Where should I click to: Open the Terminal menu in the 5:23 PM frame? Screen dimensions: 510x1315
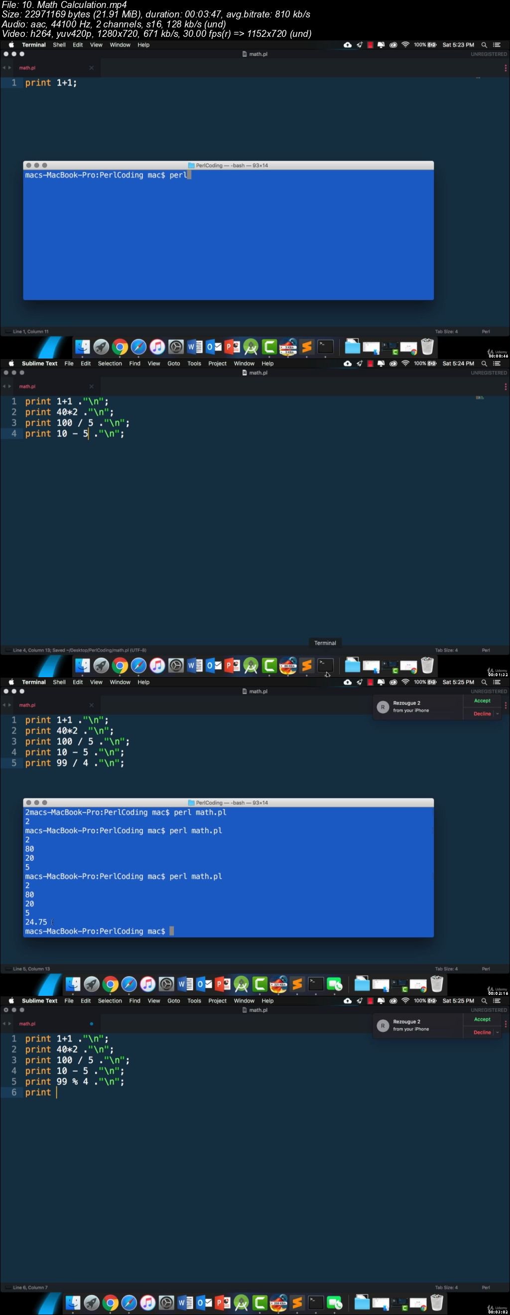[x=34, y=45]
